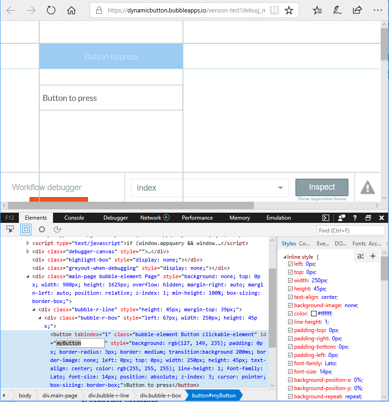The width and height of the screenshot is (389, 402).
Task: Disable the line-height property
Action: pyautogui.click(x=290, y=322)
